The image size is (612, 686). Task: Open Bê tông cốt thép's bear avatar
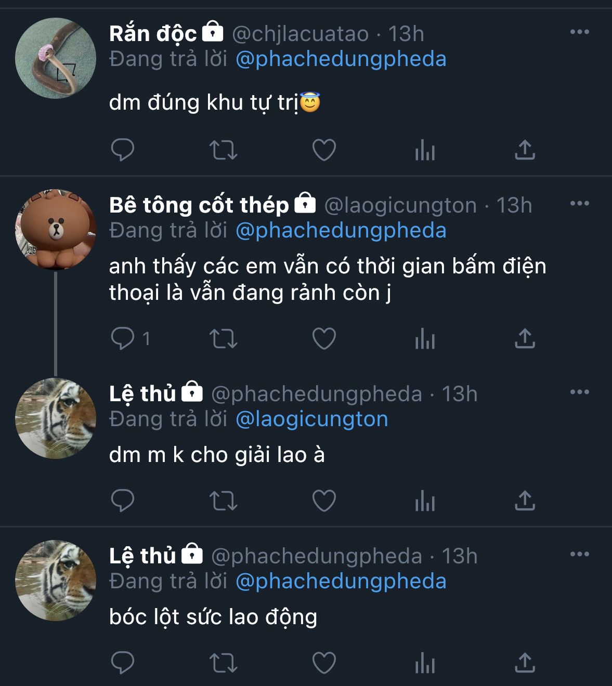[56, 229]
